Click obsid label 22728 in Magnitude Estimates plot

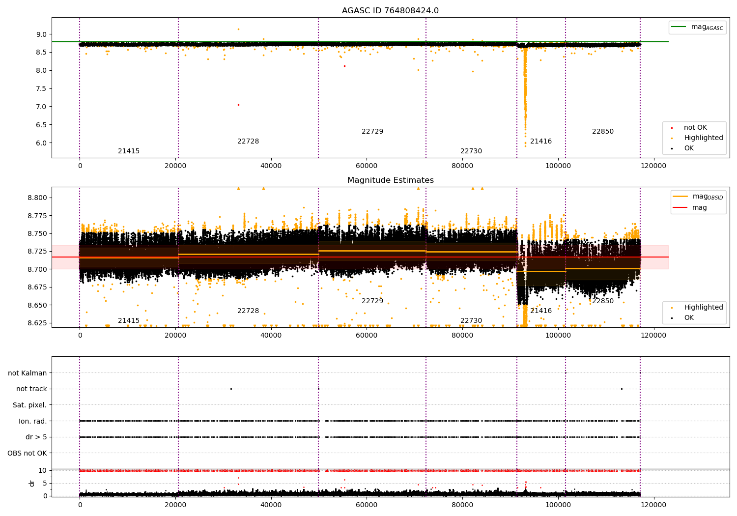(248, 311)
